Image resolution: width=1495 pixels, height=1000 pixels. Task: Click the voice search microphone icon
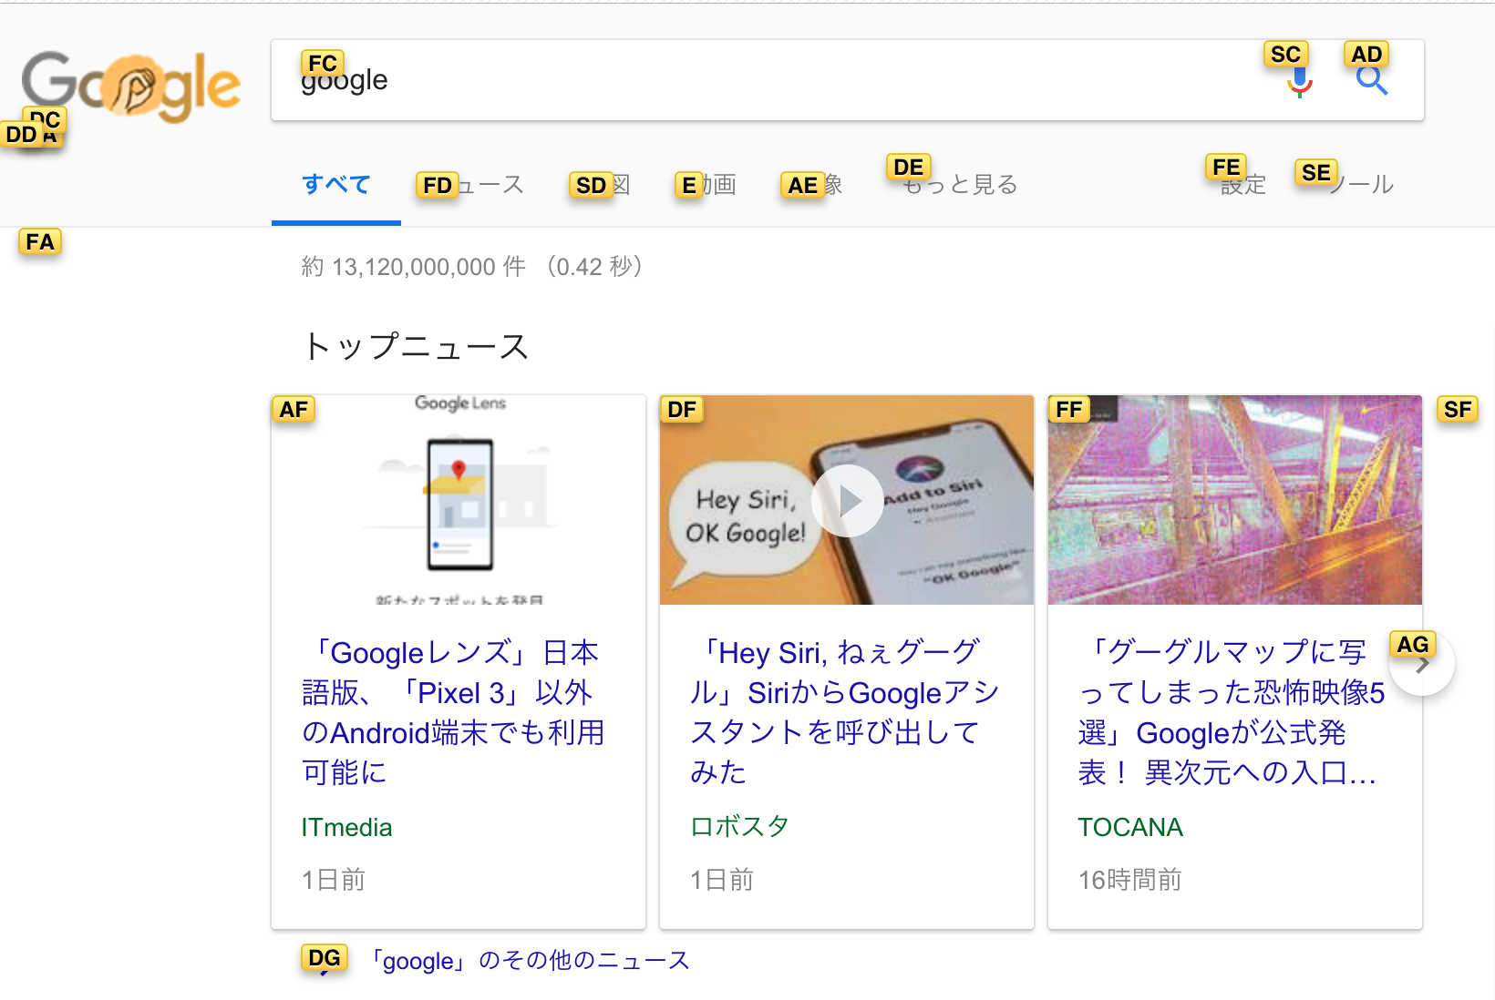tap(1298, 82)
